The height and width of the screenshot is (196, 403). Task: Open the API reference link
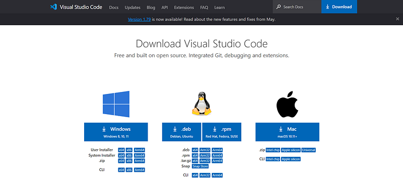165,8
